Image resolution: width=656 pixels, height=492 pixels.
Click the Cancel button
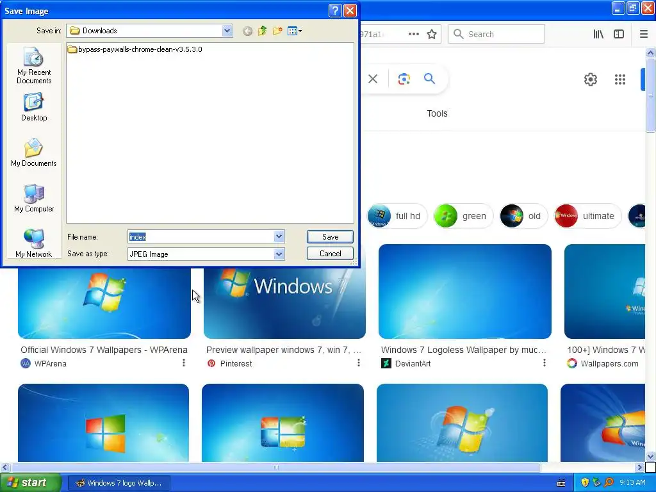tap(330, 254)
